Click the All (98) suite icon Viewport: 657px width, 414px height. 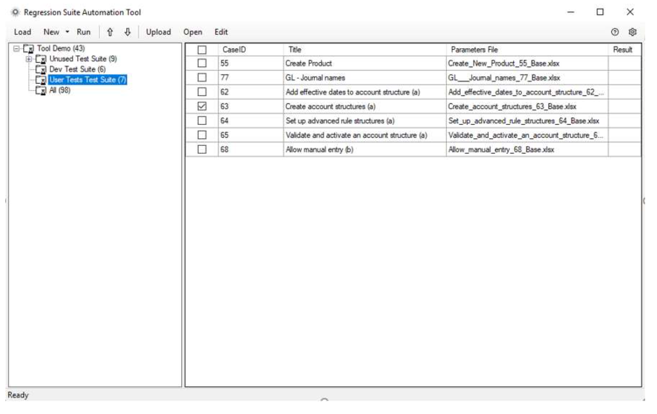(41, 91)
